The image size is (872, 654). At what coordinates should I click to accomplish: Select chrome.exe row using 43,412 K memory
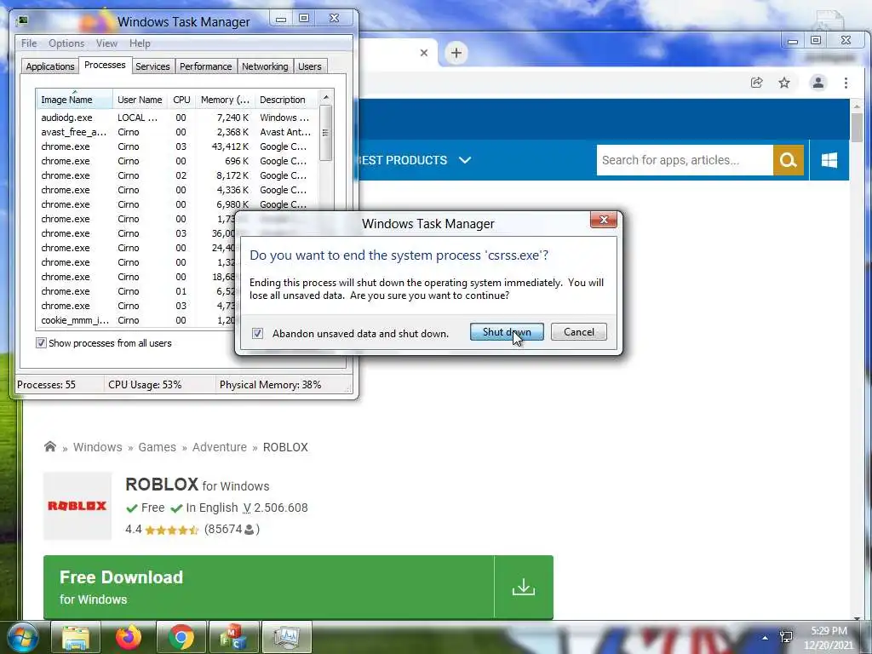click(177, 146)
